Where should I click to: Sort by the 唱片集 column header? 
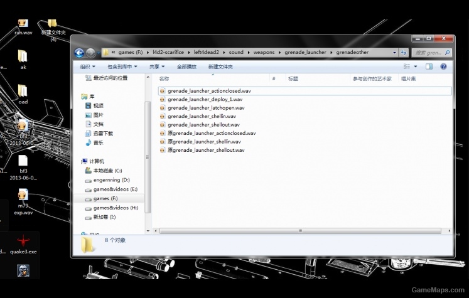[409, 78]
